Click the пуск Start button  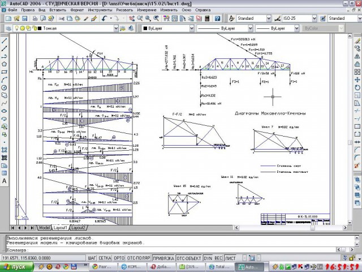click(16, 267)
